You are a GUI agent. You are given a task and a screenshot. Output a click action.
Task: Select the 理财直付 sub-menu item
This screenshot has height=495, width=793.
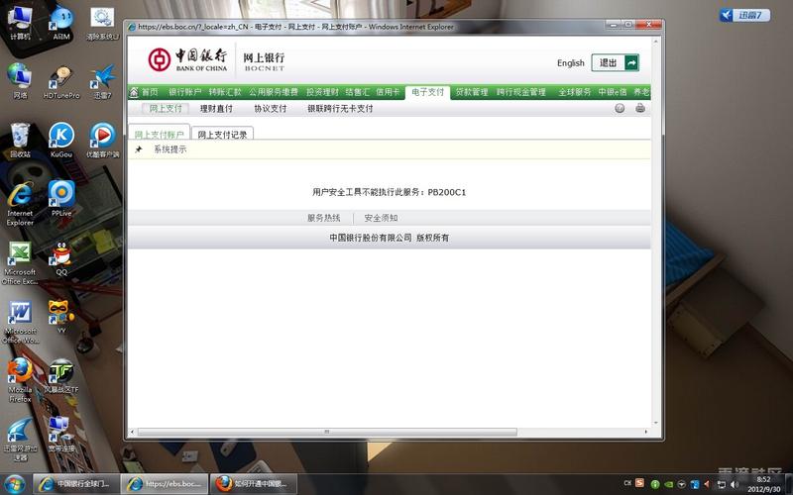point(216,108)
